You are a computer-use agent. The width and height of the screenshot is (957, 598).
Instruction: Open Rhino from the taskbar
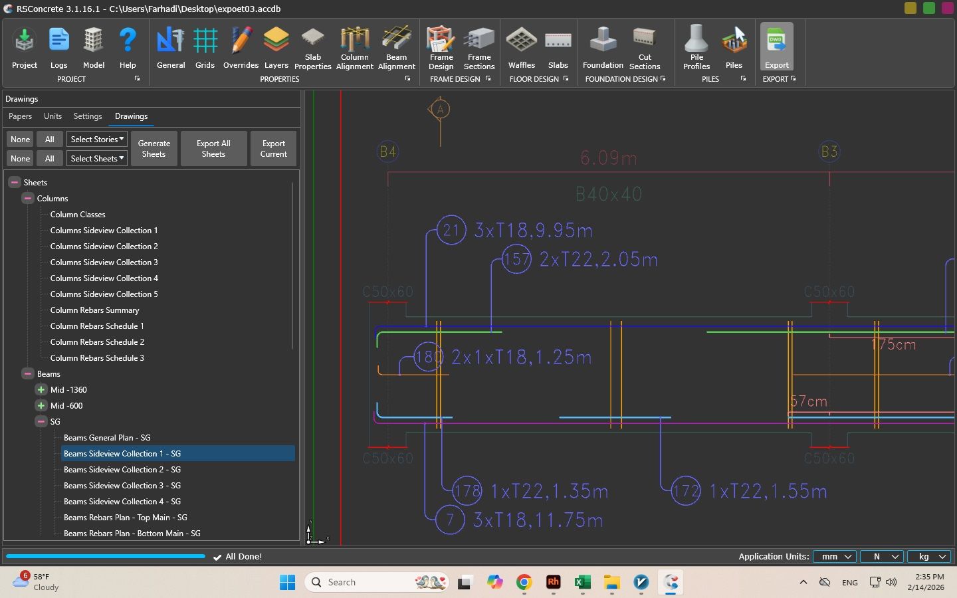click(x=553, y=582)
